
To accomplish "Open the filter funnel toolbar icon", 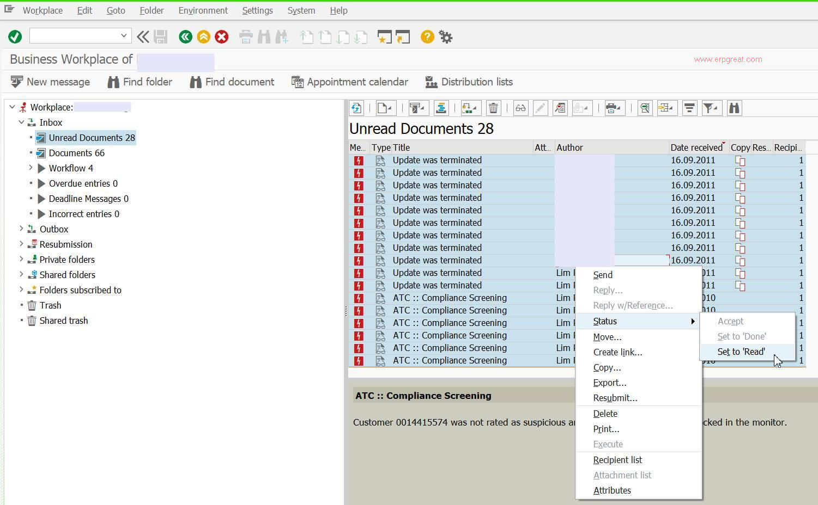I will pos(711,108).
